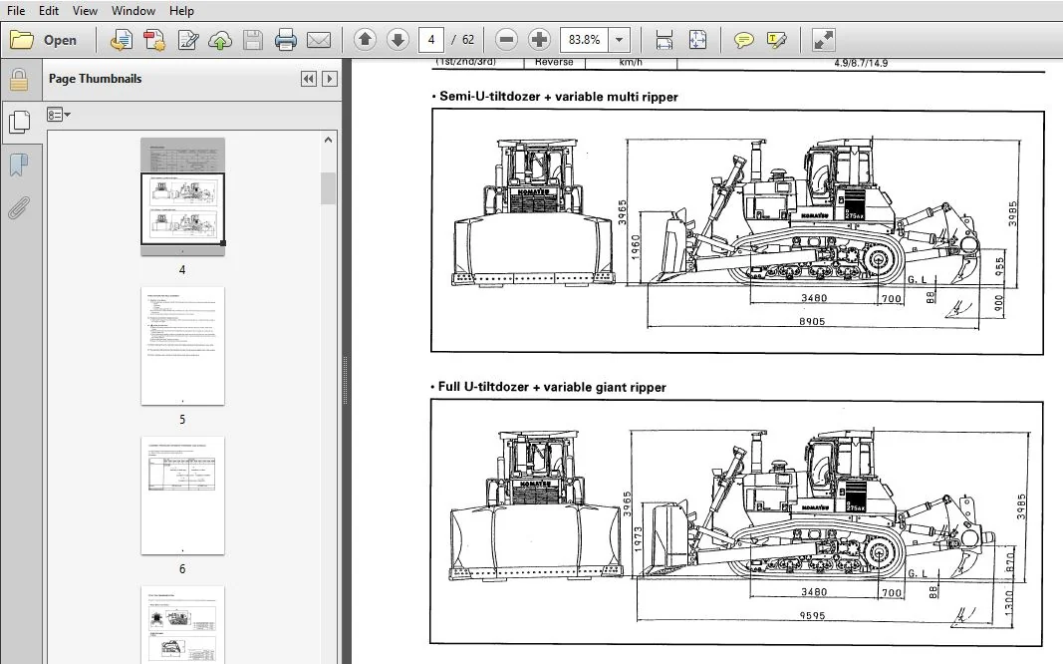The image size is (1063, 664).
Task: Click the save floppy disk icon
Action: [x=253, y=40]
